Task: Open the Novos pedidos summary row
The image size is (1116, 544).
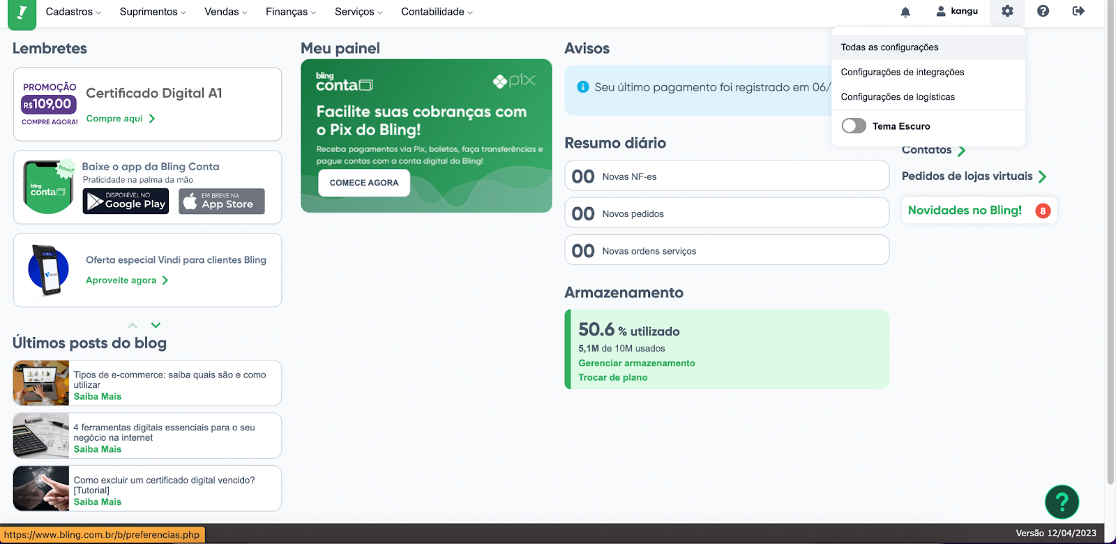Action: [727, 213]
